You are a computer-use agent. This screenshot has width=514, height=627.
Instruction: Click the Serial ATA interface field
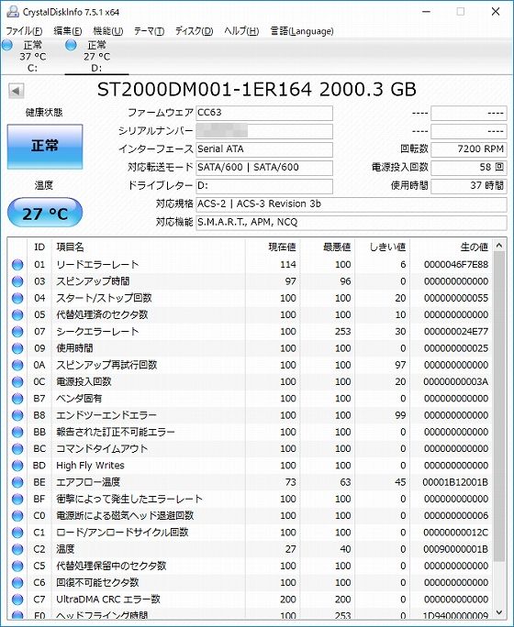[x=264, y=149]
